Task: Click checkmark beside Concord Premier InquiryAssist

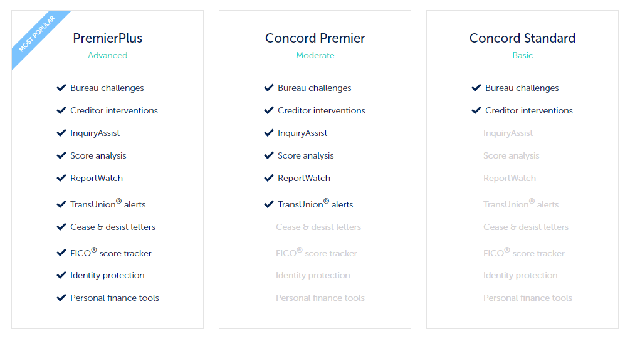Action: point(269,133)
